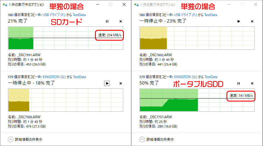263x146 pixels.
Task: Cancel the KINGSTON copy in left window
Action: click(x=121, y=83)
